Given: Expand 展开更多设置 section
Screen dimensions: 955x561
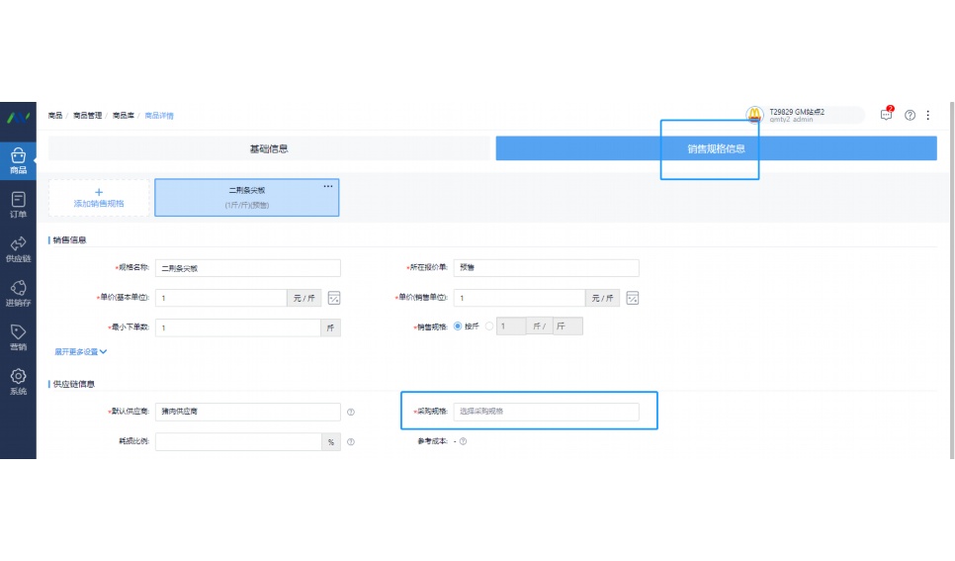Looking at the screenshot, I should (x=80, y=351).
